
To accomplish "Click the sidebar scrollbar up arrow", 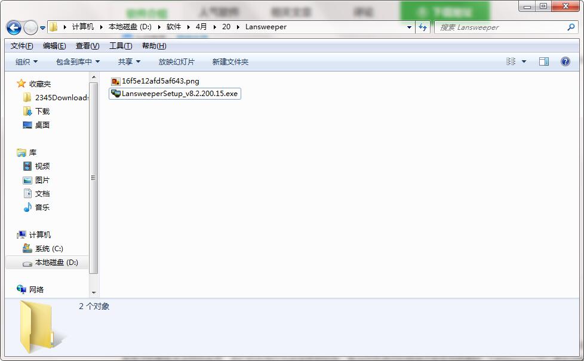I will [94, 77].
